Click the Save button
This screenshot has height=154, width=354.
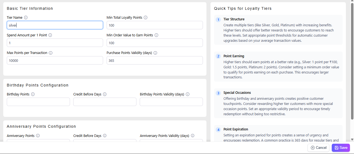pyautogui.click(x=341, y=148)
